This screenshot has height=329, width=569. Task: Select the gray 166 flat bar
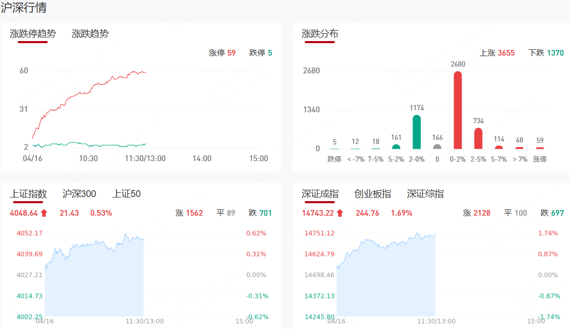click(437, 146)
